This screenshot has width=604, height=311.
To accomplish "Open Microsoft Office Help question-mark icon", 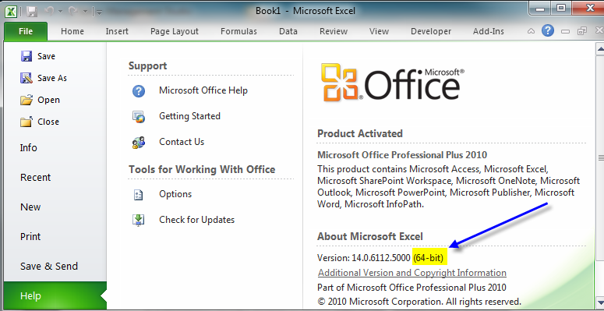I will point(139,91).
